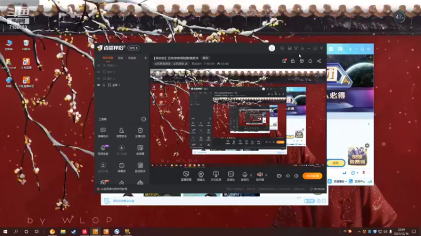This screenshot has width=421, height=236.
Task: Open the notification bell in header
Action: point(310,61)
